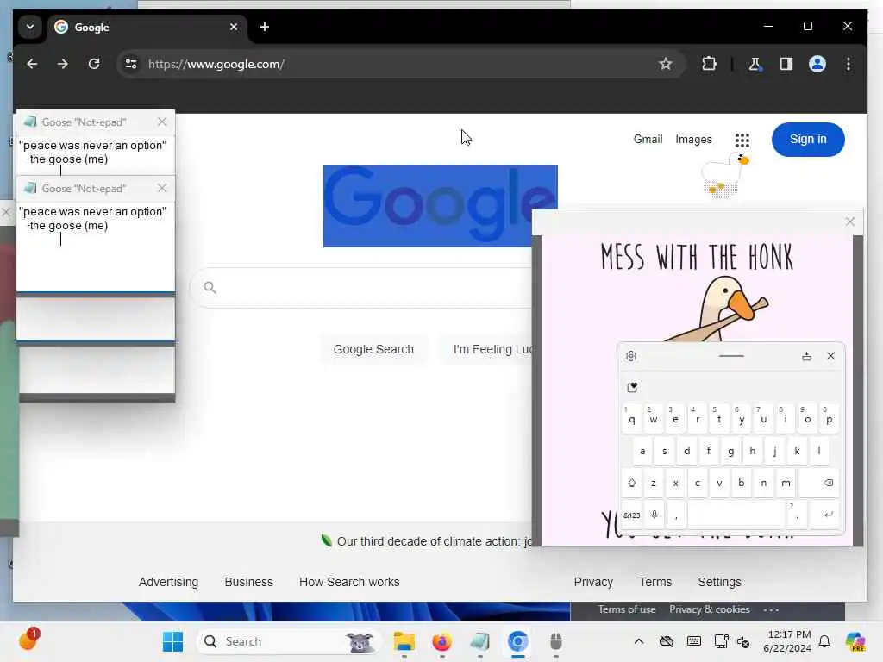
Task: Open the Chrome side panel
Action: pos(786,64)
